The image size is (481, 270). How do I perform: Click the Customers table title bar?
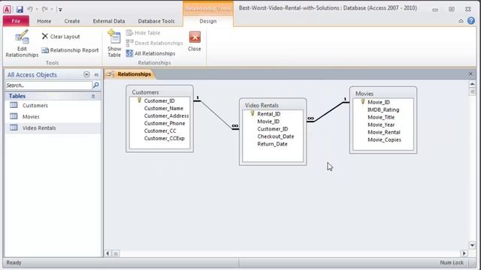[159, 91]
